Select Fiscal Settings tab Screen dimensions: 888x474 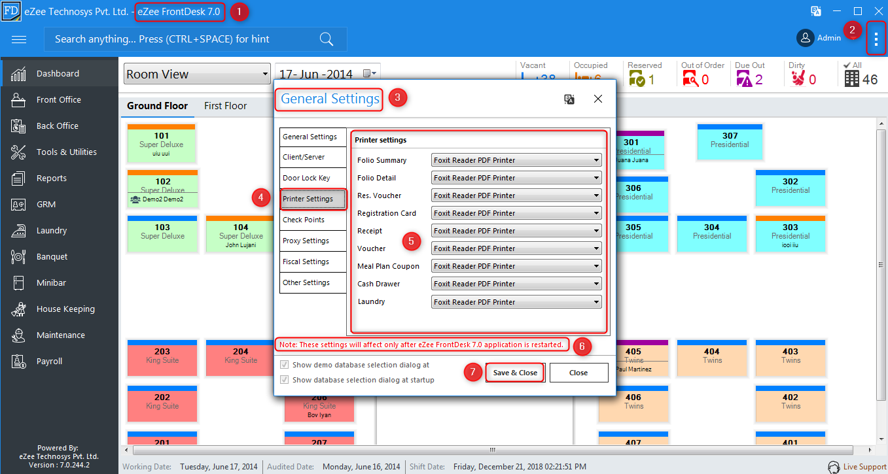[x=313, y=262]
